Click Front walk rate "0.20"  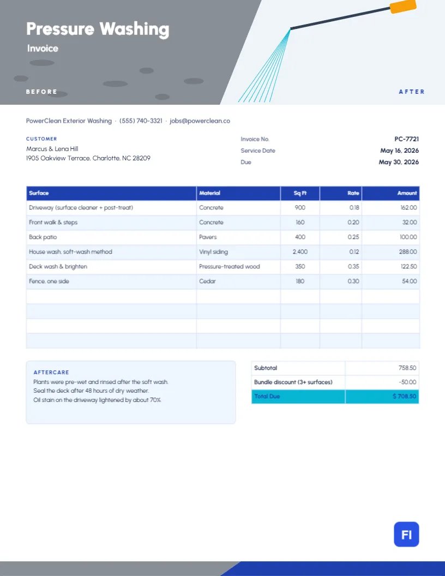[353, 222]
